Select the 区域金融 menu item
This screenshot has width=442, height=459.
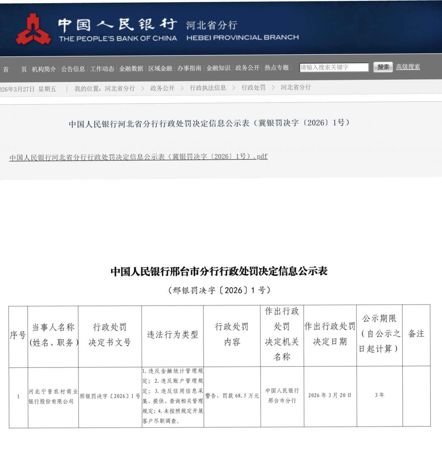click(160, 68)
